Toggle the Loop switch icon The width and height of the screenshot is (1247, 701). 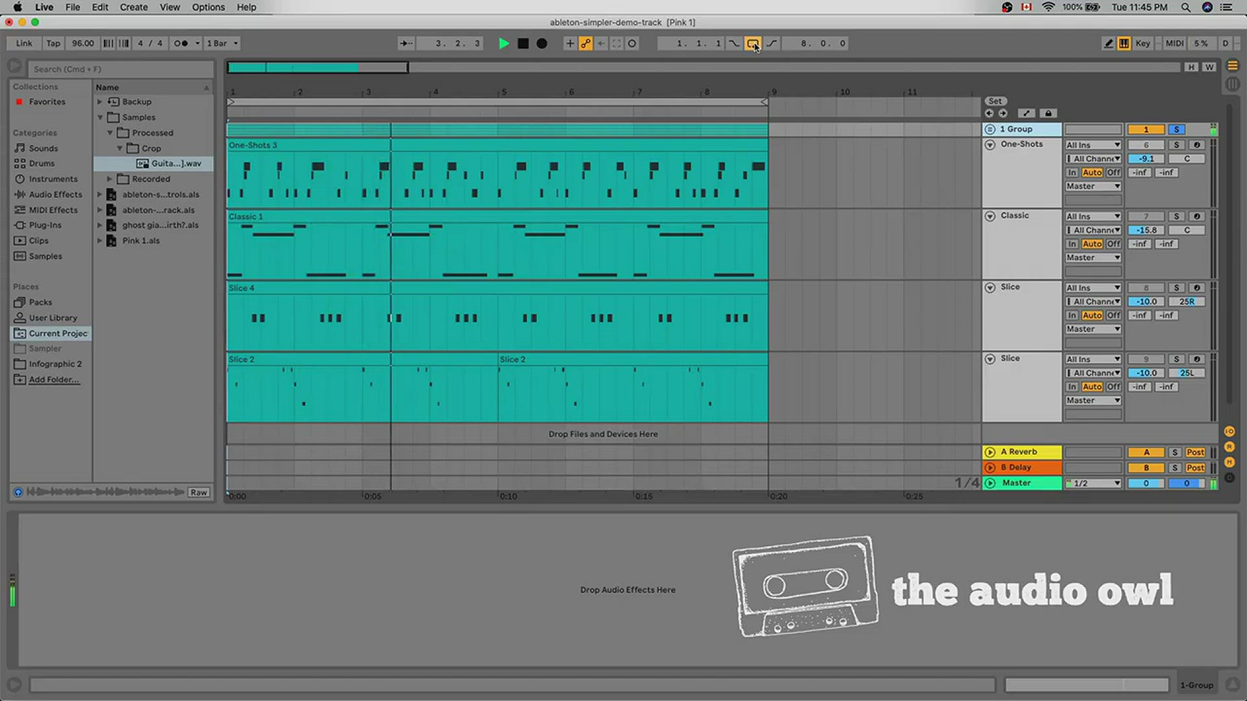[753, 43]
